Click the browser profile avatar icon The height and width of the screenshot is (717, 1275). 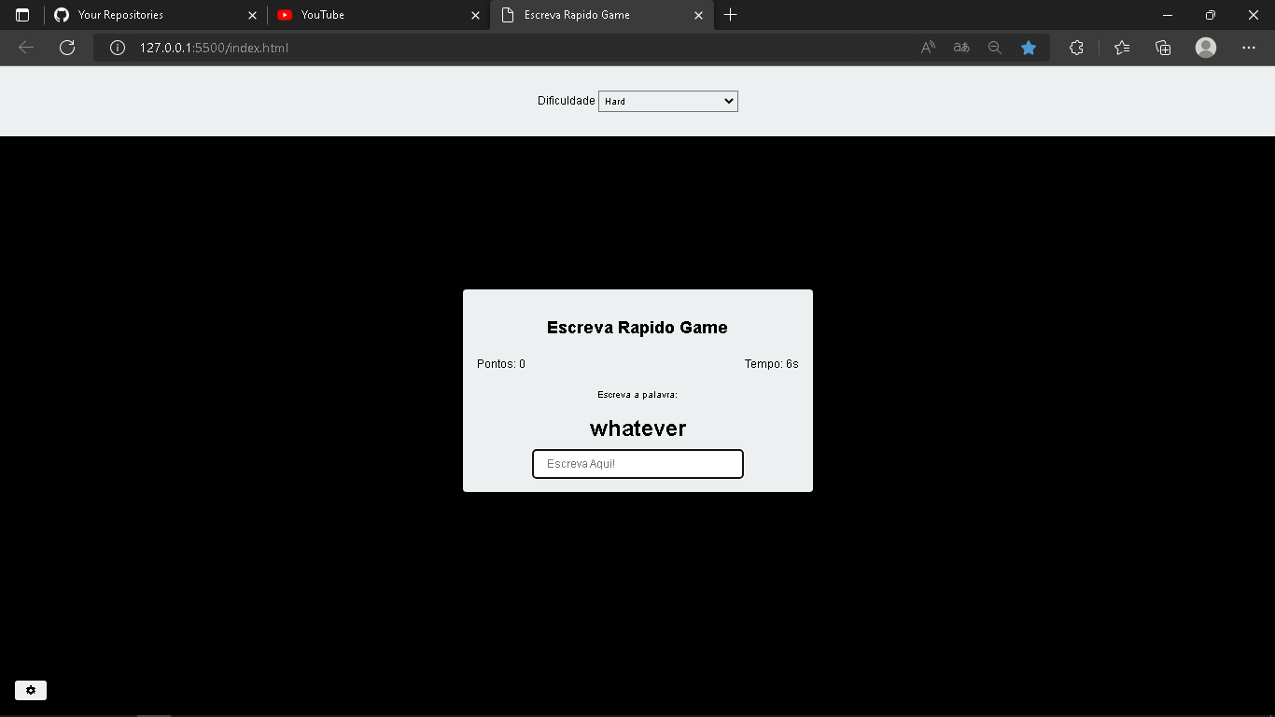click(x=1205, y=47)
